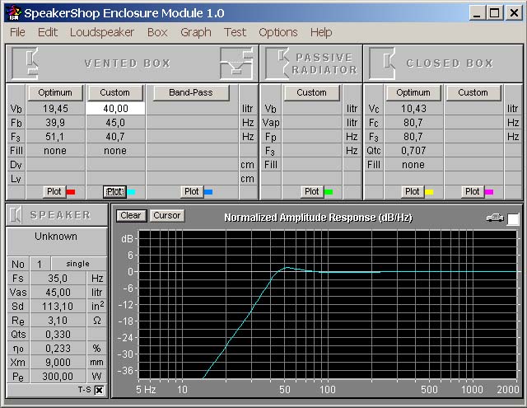Click the Cursor button on the graph
Screen dimensions: 527x408
point(167,215)
